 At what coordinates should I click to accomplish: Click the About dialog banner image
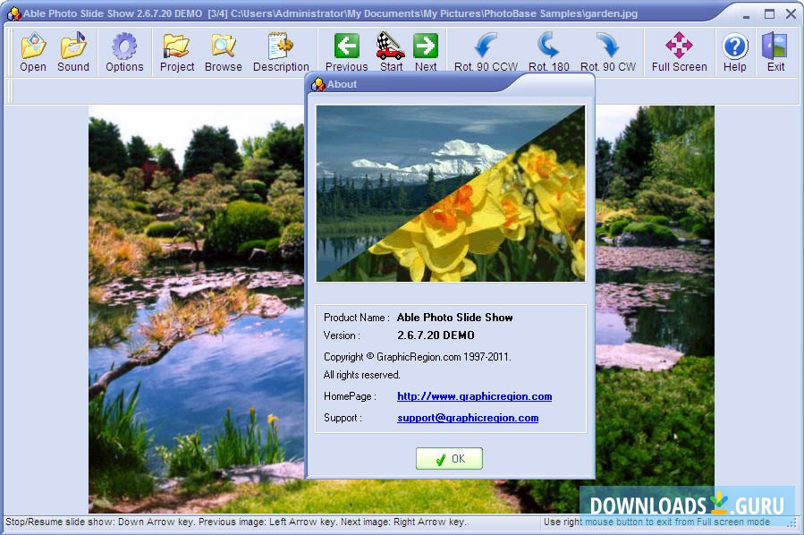(450, 193)
